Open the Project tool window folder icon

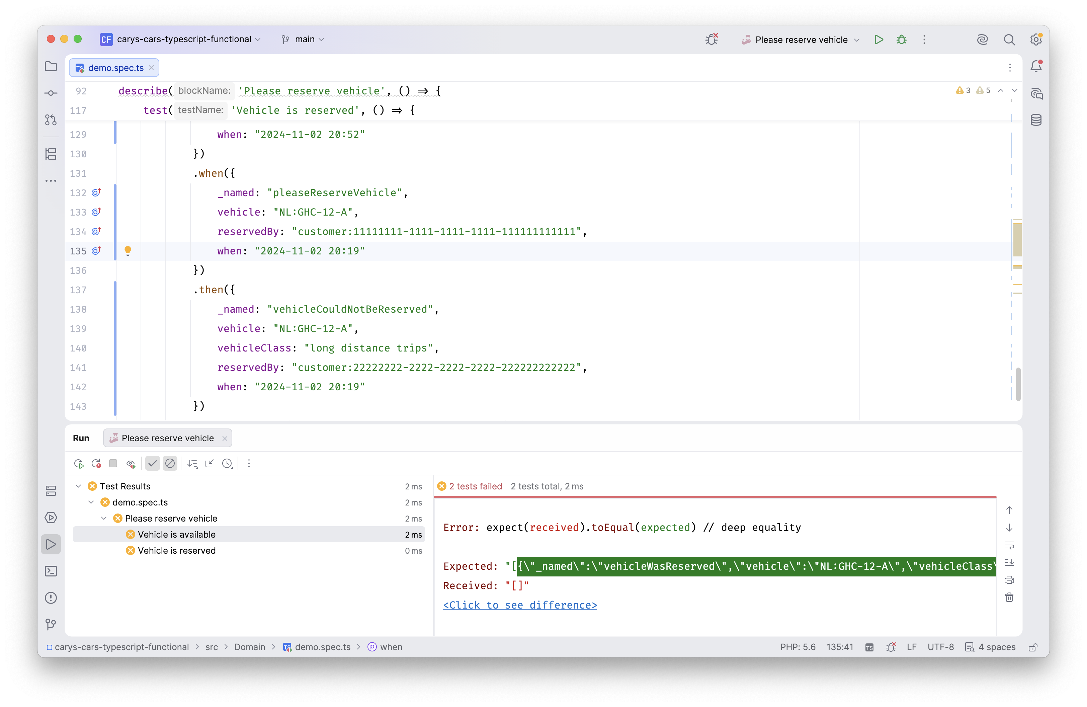click(x=51, y=67)
